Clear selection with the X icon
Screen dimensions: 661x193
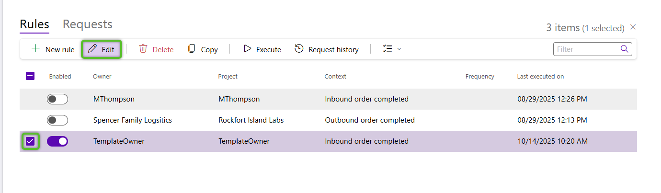(x=633, y=27)
